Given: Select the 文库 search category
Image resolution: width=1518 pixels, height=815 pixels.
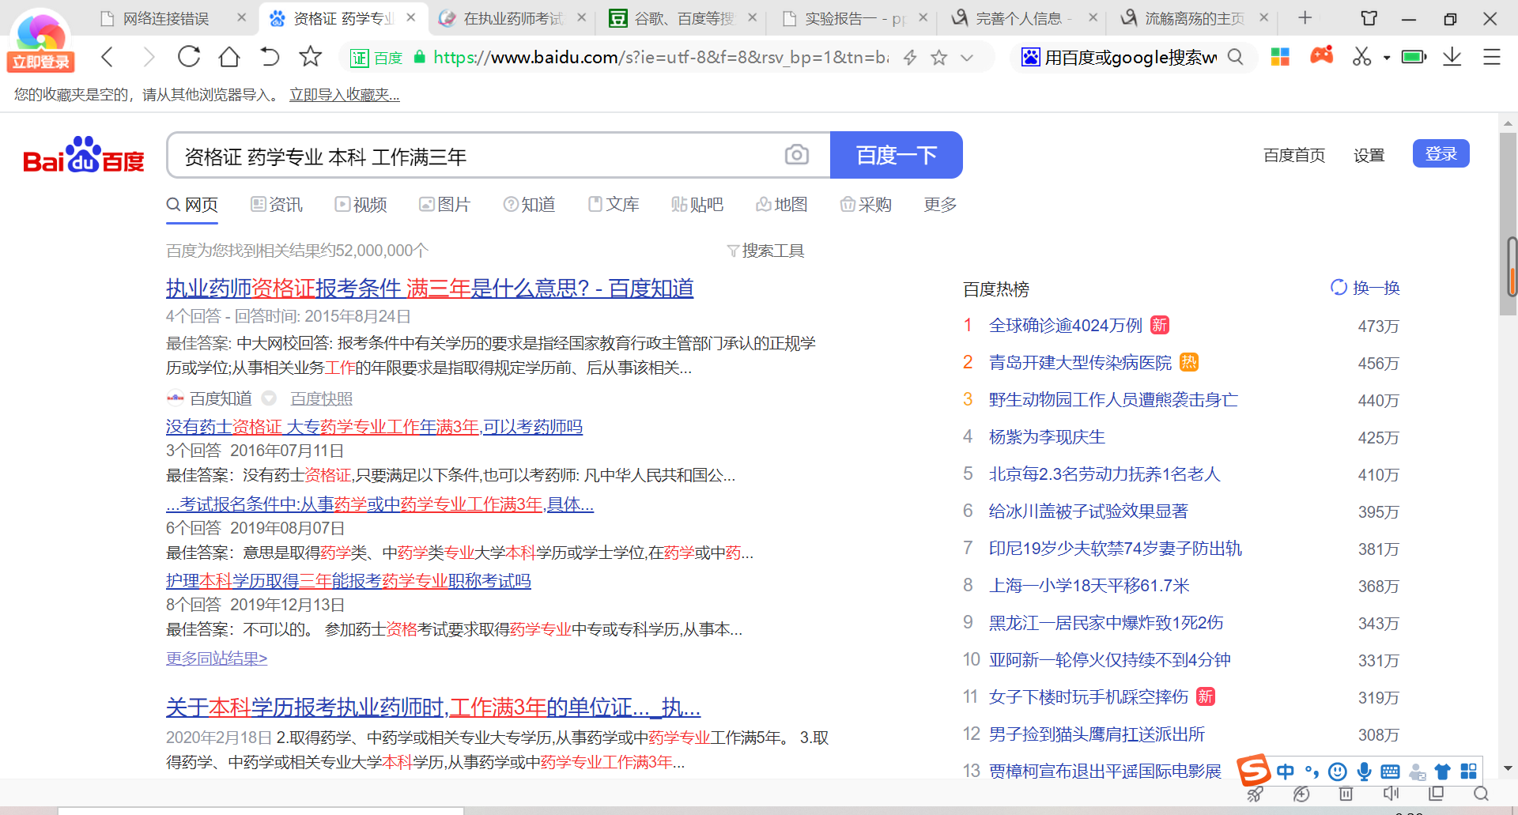Looking at the screenshot, I should click(x=614, y=205).
